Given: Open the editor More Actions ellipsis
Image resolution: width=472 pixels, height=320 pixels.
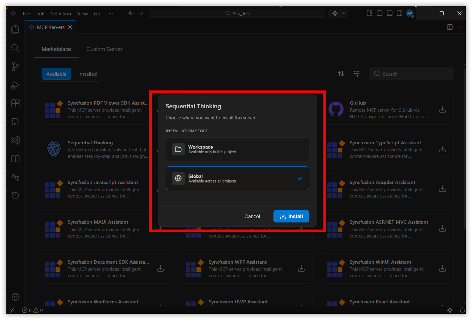Looking at the screenshot, I should pos(460,27).
